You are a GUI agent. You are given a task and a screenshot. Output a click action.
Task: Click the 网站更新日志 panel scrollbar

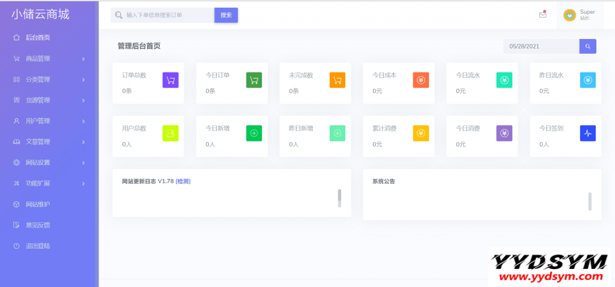[x=339, y=198]
